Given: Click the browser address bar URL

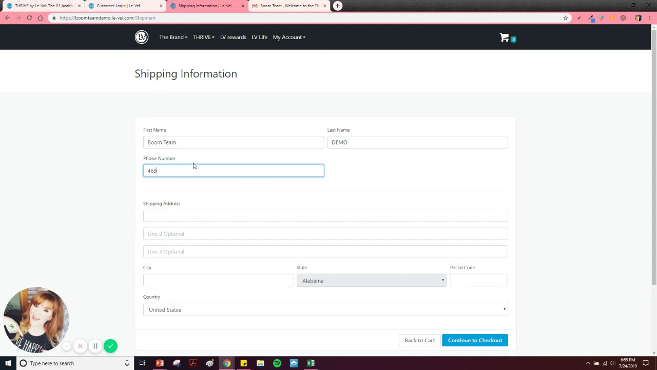Looking at the screenshot, I should click(107, 18).
